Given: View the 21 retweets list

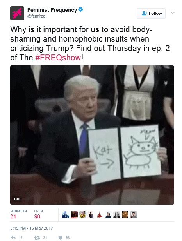Looking at the screenshot, I should (18, 214).
